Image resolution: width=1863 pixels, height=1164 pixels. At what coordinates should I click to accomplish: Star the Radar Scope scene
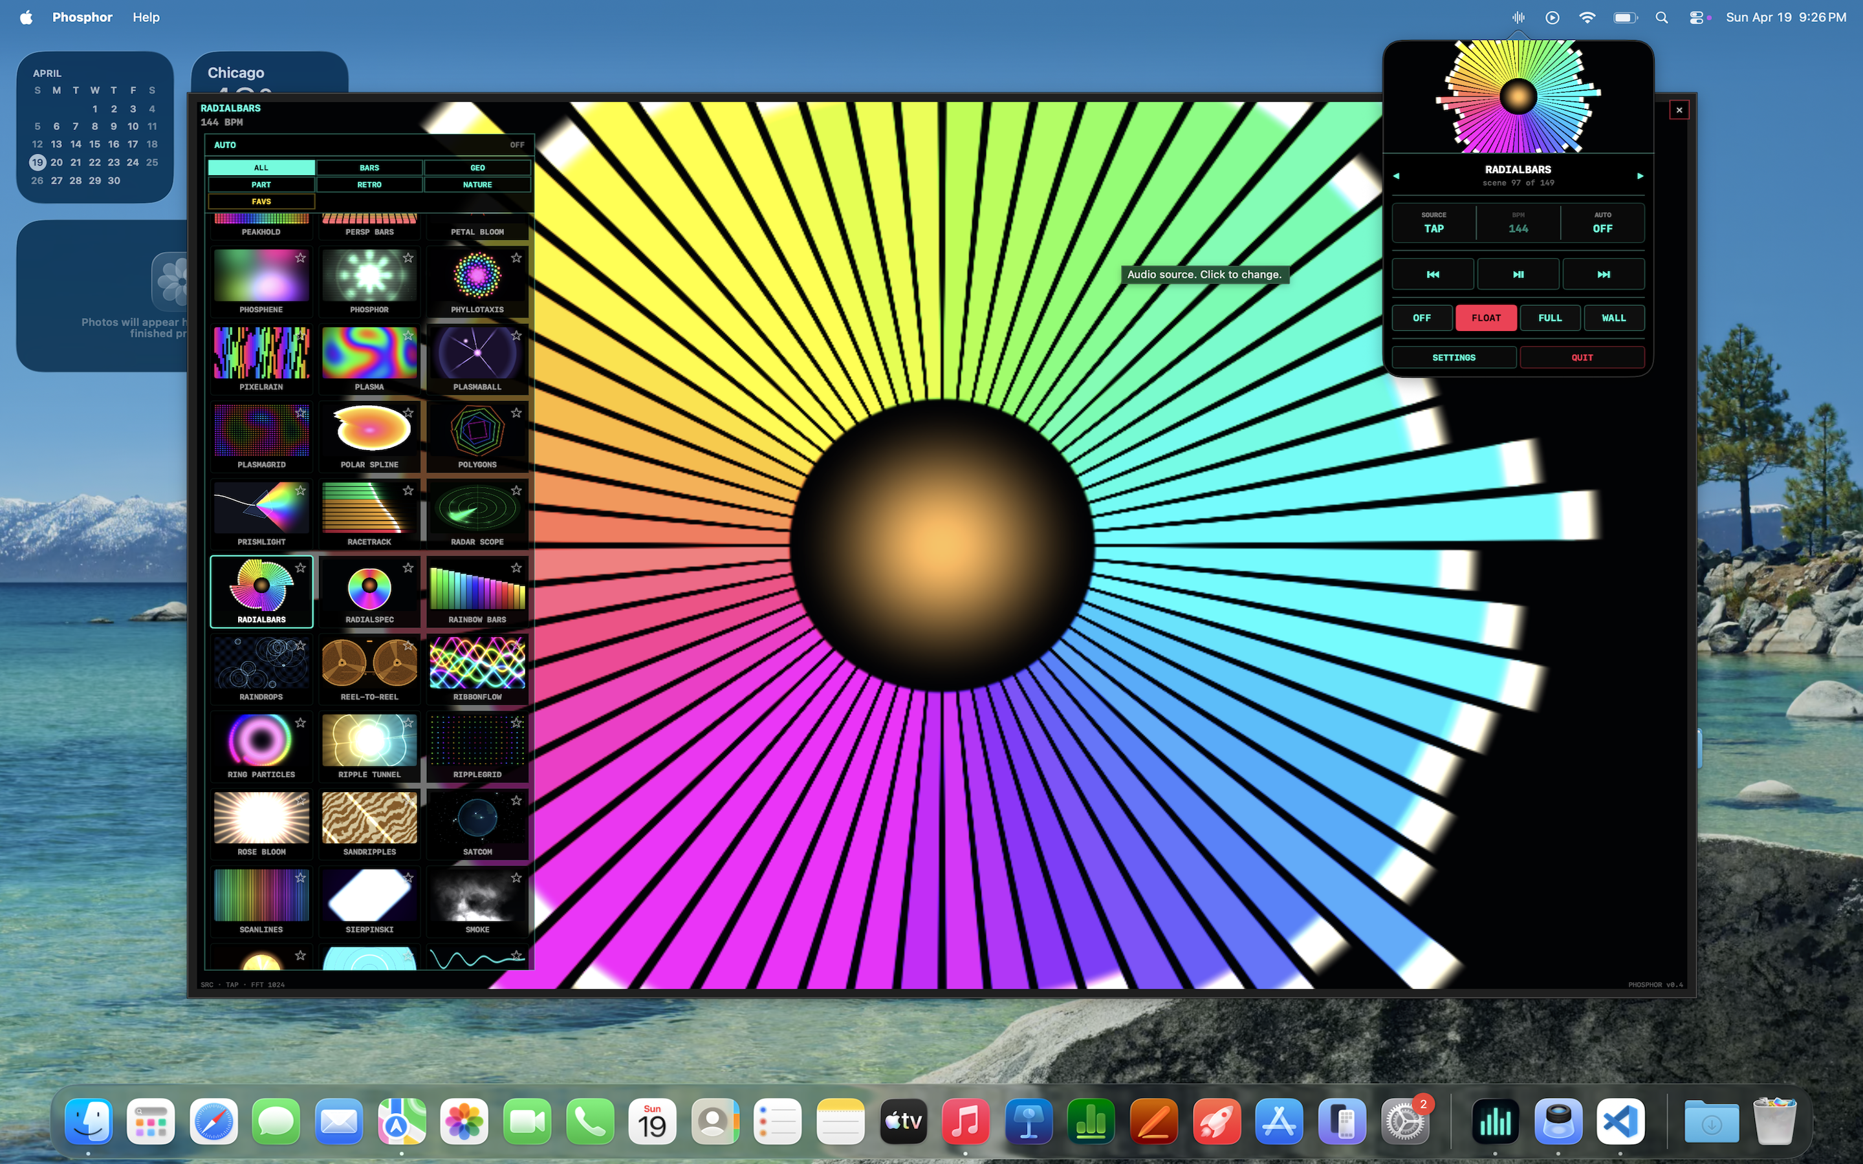coord(517,490)
